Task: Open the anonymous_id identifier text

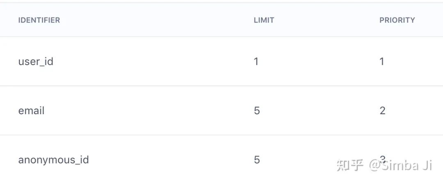Action: (x=53, y=160)
